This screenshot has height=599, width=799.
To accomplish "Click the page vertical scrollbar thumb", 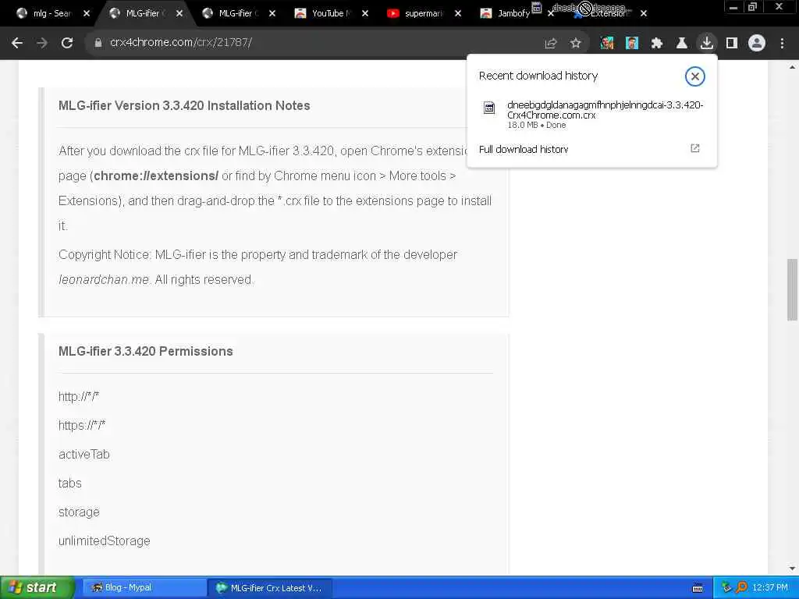I will 792,290.
